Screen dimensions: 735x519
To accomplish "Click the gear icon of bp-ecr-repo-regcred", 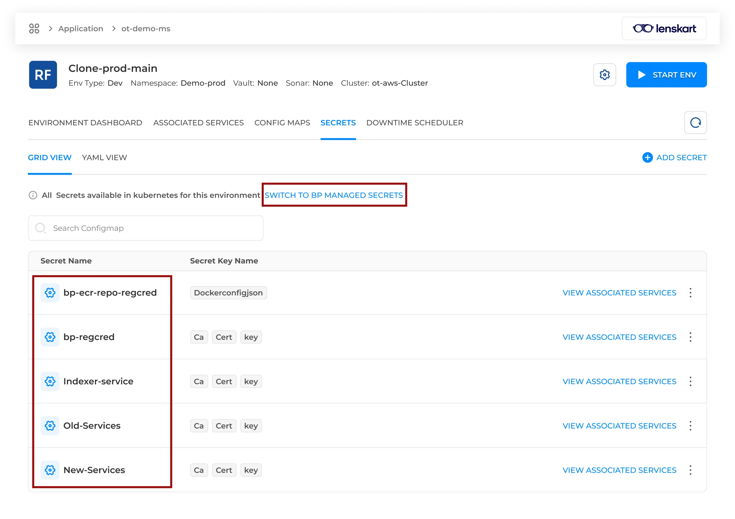I will 50,293.
